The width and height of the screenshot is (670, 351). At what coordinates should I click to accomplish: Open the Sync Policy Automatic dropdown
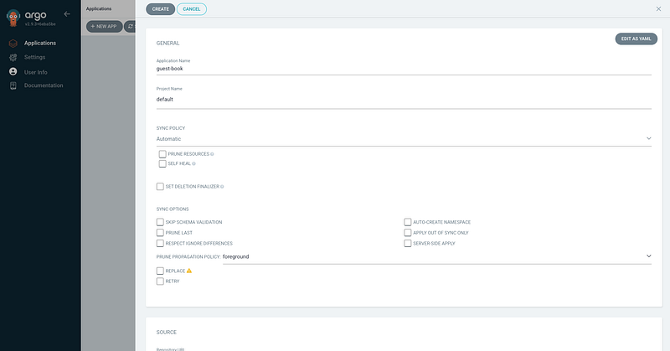[404, 139]
